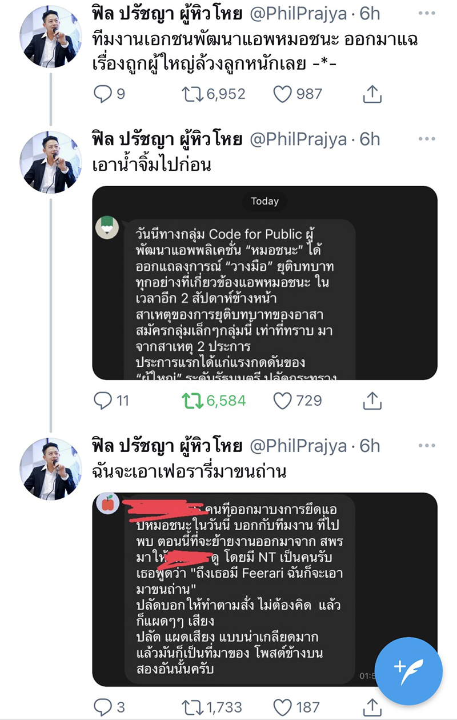Open the Code for Public chat screenshot image
Screen dimensions: 457x720
(x=264, y=283)
